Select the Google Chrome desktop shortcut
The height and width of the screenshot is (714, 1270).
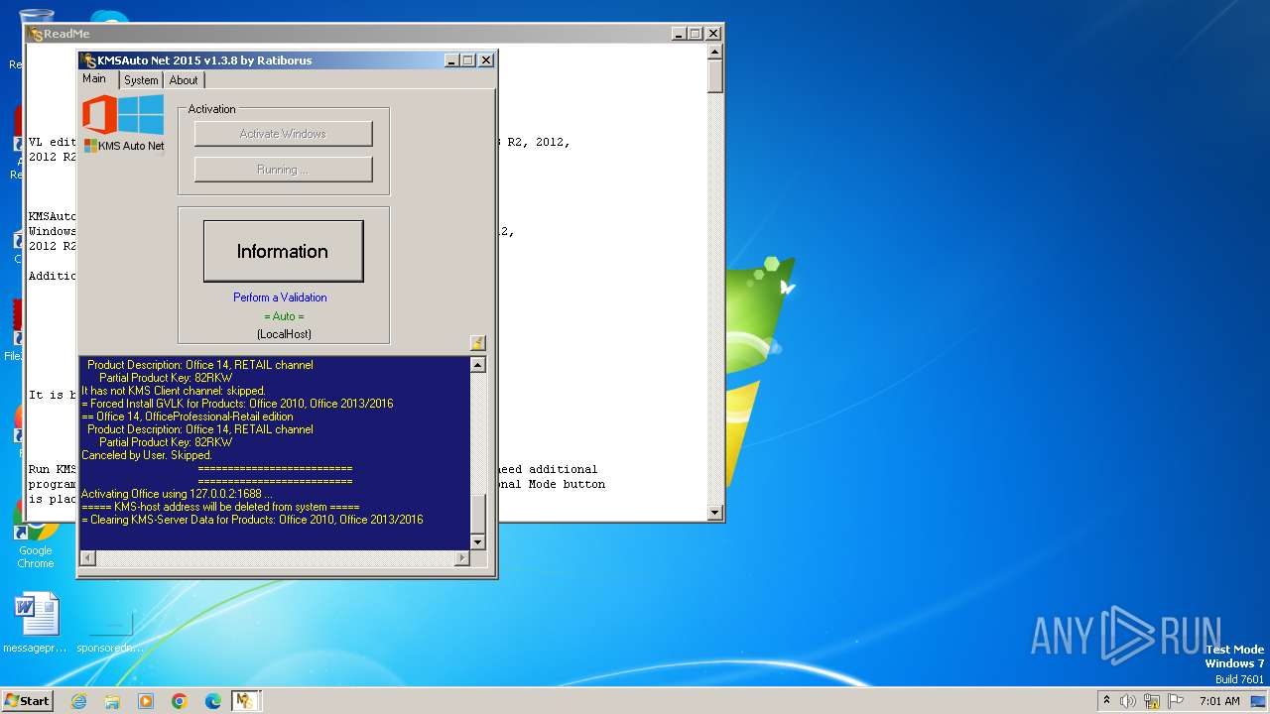tap(36, 534)
